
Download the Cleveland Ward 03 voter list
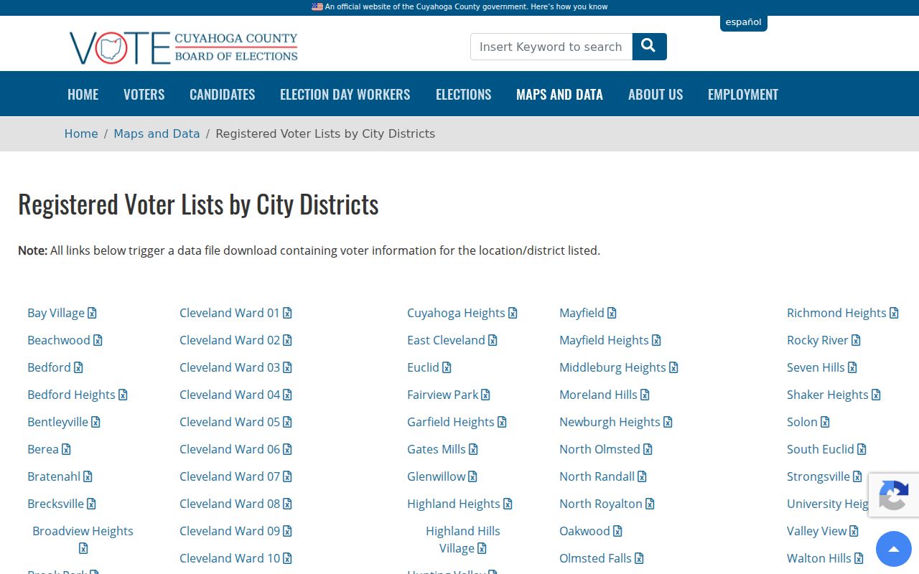[x=235, y=367]
